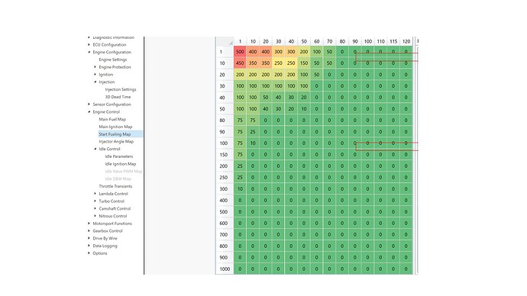Select row header 1 of the map
527x296 pixels.
[x=225, y=52]
